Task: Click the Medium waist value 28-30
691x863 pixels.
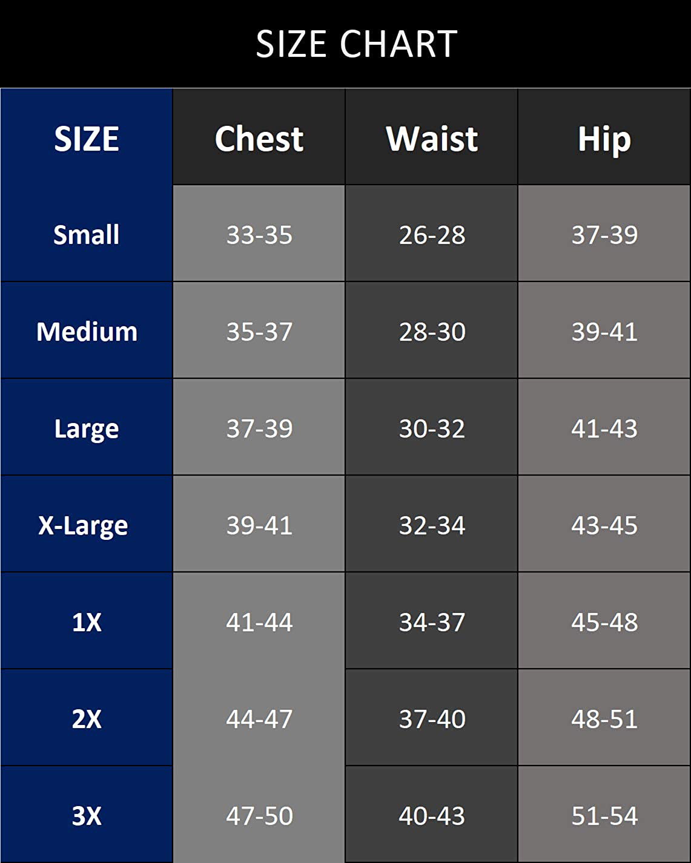Action: [432, 332]
